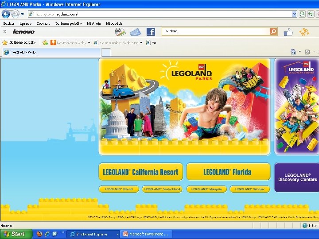
Task: Click the Lenovo toolbar search field
Action: 216,31
